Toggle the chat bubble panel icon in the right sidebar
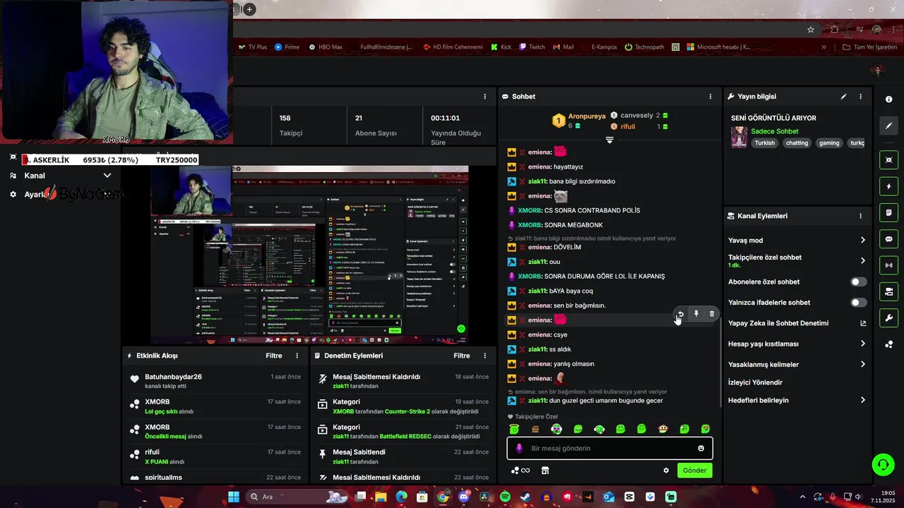 point(888,239)
